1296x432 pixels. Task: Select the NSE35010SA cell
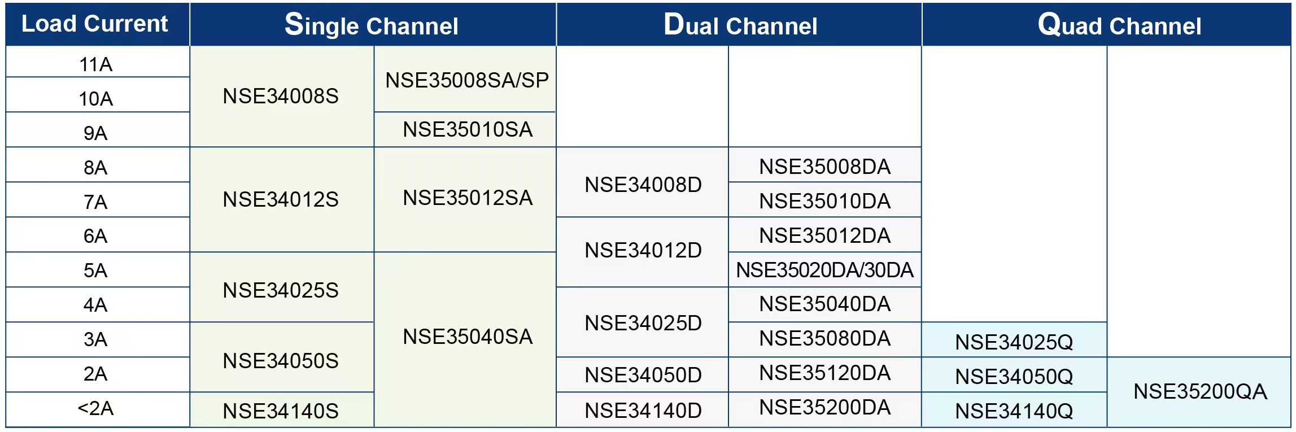[467, 129]
